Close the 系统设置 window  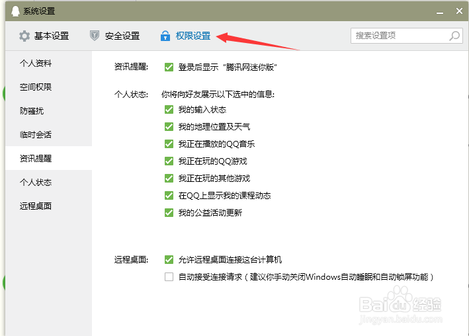point(459,11)
